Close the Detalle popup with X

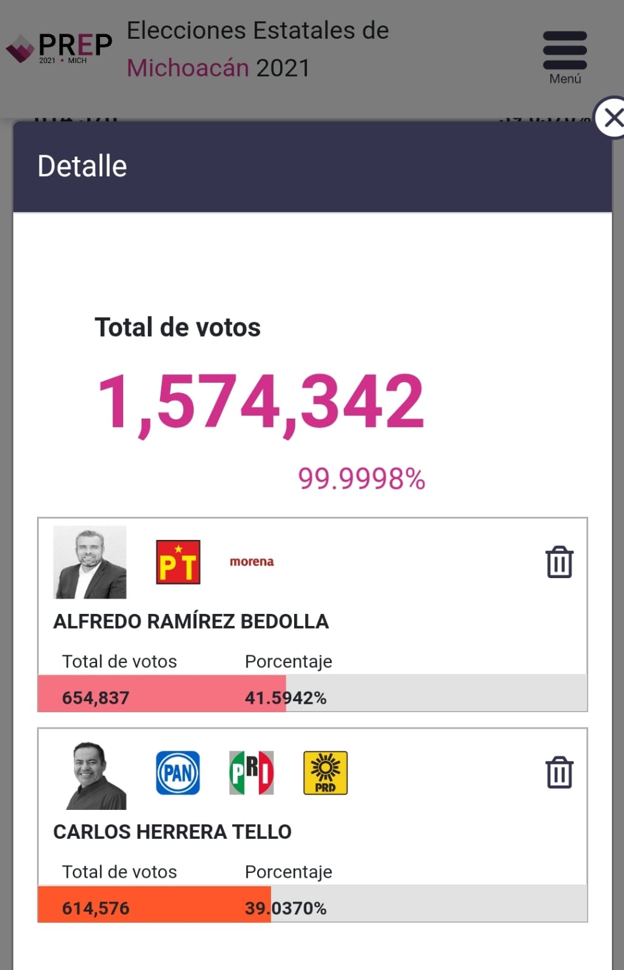click(611, 118)
